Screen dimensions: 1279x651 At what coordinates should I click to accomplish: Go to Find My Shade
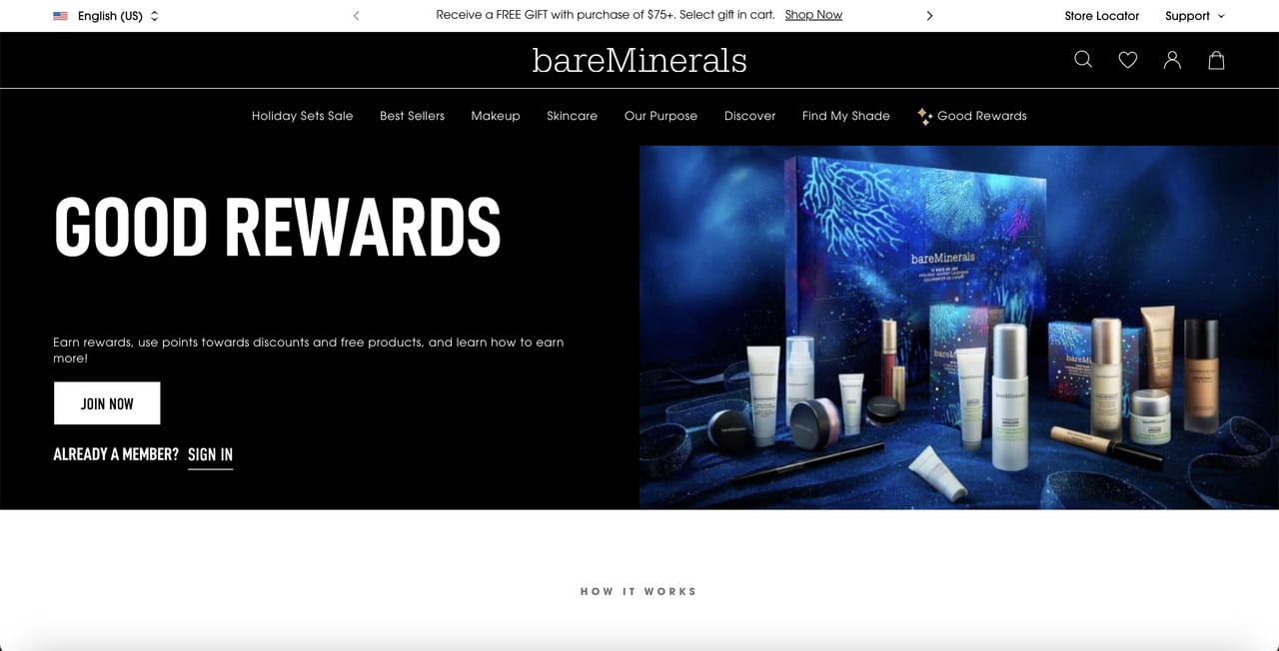(845, 116)
